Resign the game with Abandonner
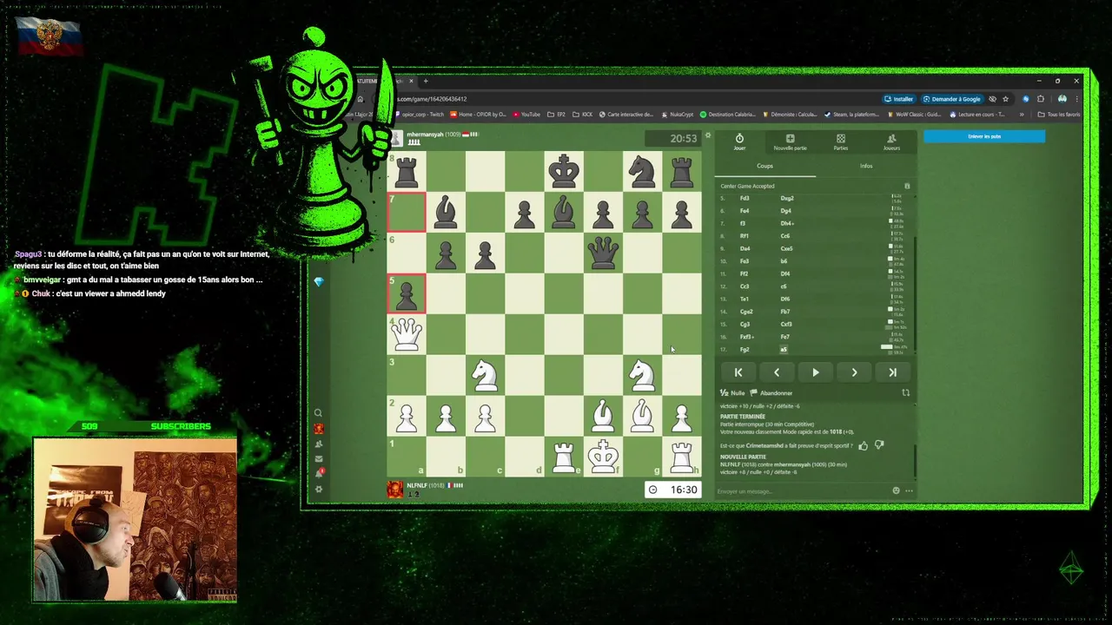The image size is (1112, 625). (771, 393)
